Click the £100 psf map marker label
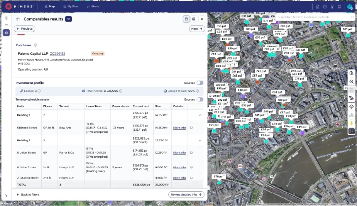Screen dimensions: 357x206 (215, 96)
